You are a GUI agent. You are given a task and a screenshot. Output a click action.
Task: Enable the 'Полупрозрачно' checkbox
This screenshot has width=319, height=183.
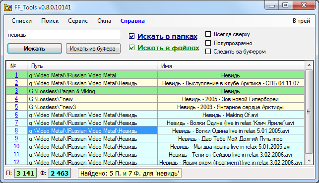208,43
